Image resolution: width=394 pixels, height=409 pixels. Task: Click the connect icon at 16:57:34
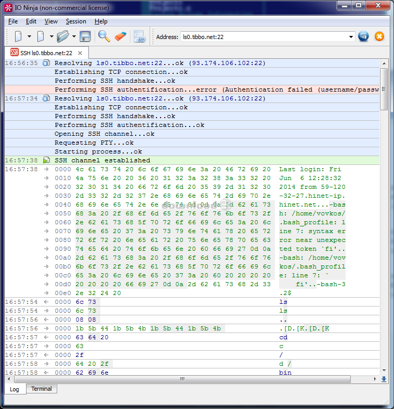click(46, 98)
